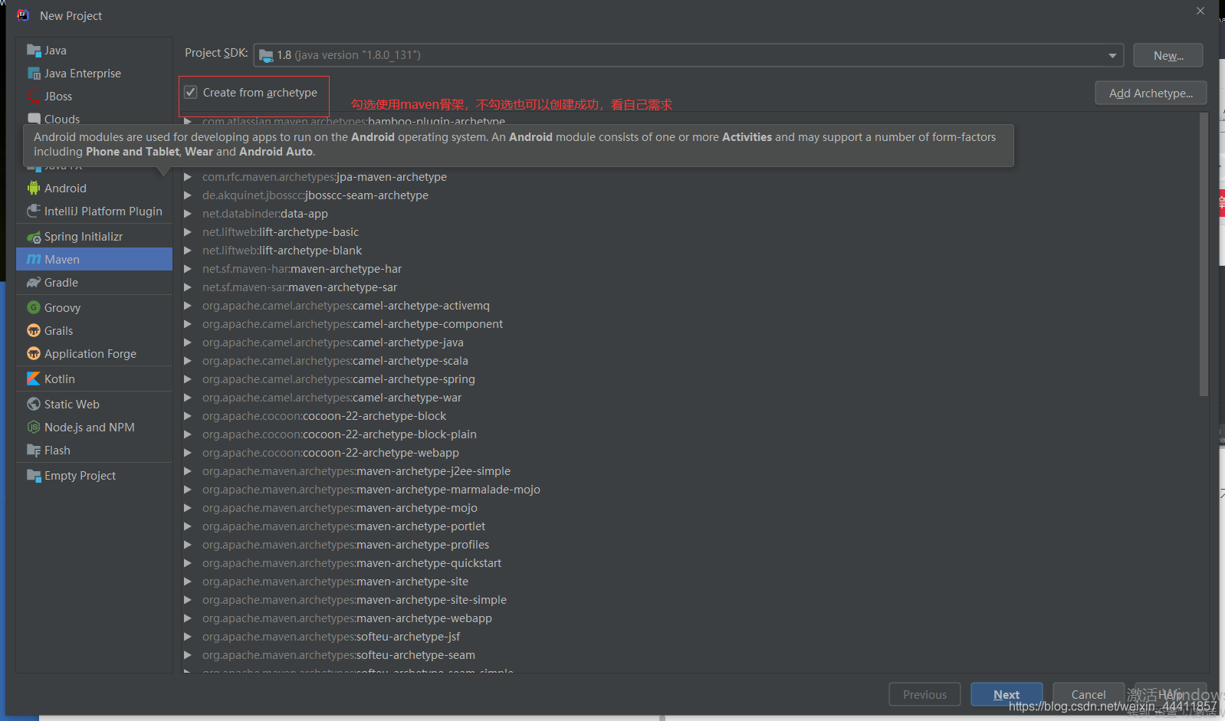
Task: Select Maven project type label
Action: (62, 260)
